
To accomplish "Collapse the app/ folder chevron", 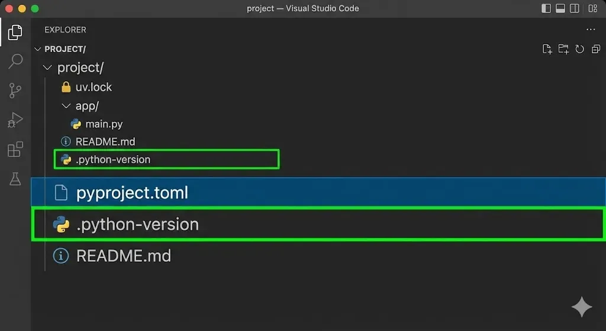I will [66, 106].
